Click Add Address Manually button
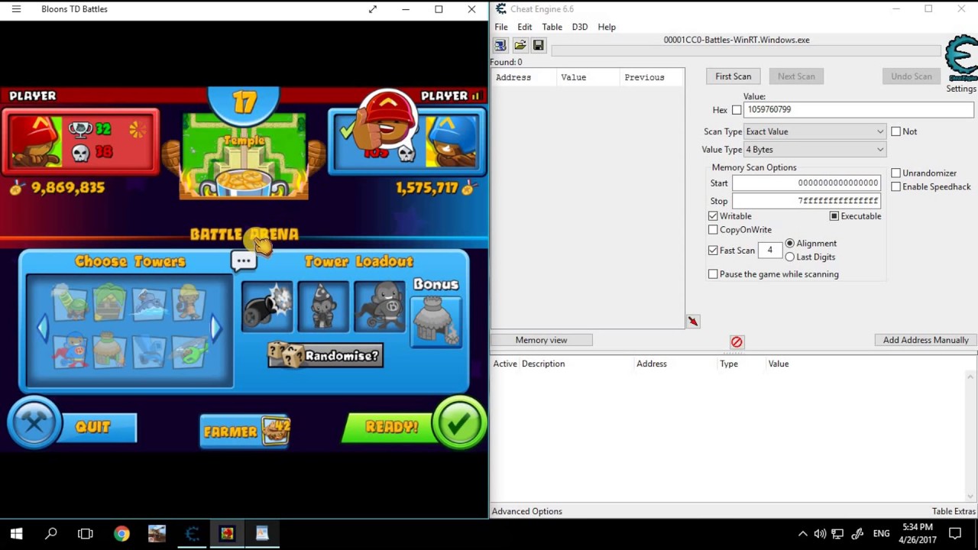The width and height of the screenshot is (978, 550). 926,340
